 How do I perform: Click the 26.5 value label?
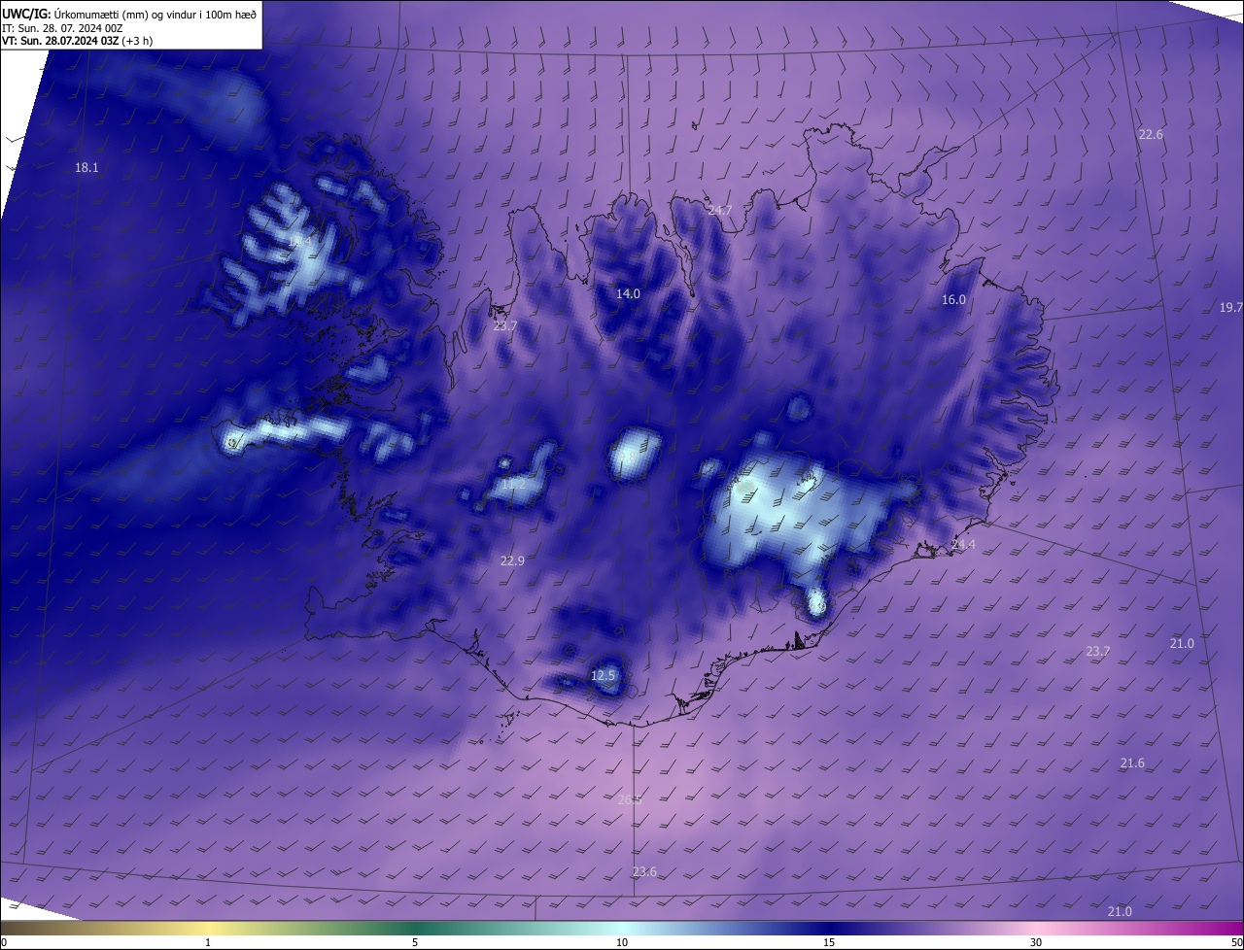coord(630,800)
